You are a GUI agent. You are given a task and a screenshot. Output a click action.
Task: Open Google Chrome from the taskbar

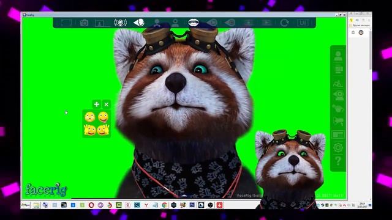click(164, 205)
